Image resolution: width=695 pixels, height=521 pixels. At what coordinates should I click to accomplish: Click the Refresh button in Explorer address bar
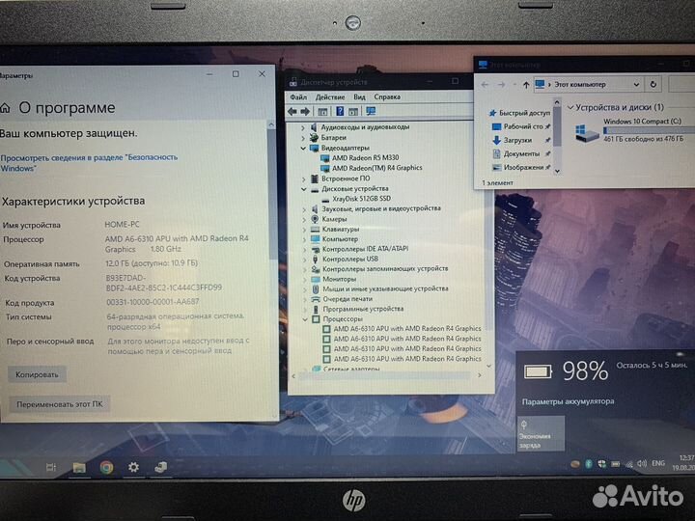click(x=653, y=84)
